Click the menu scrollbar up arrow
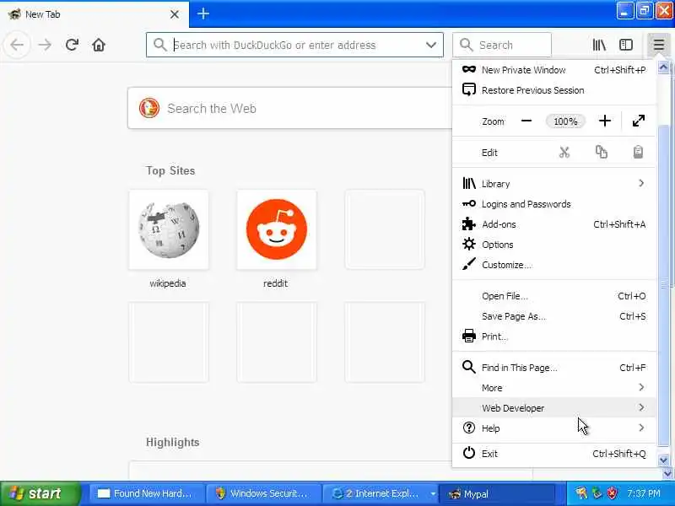Viewport: 675px width, 506px height. (x=663, y=67)
